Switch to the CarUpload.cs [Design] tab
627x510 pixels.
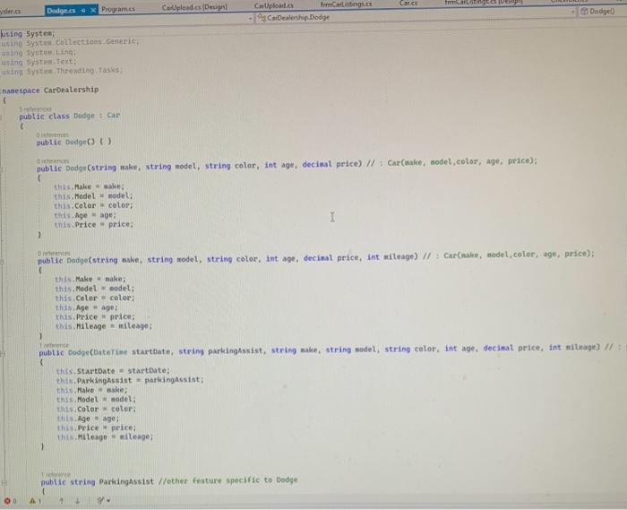(194, 7)
